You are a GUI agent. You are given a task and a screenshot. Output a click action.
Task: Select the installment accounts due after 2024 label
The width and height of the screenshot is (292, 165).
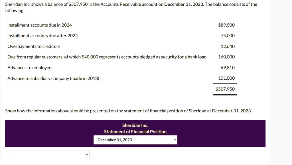pyautogui.click(x=43, y=36)
